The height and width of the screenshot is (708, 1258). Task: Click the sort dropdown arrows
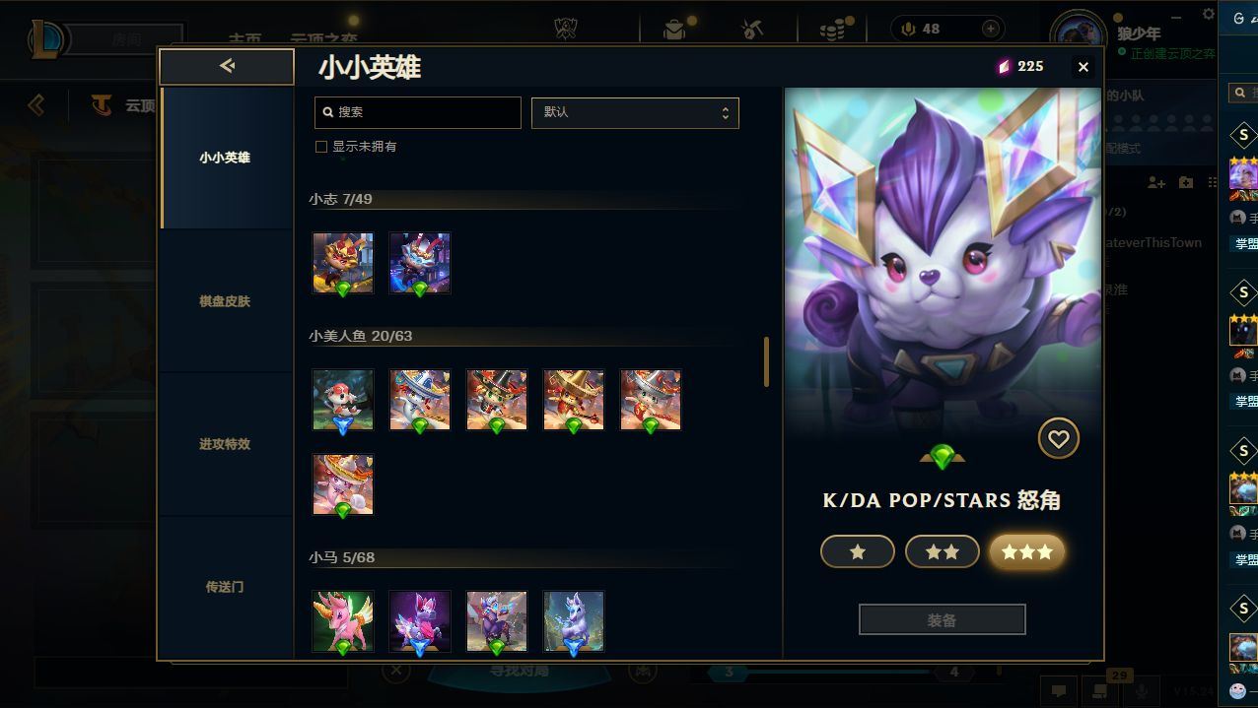(x=726, y=112)
